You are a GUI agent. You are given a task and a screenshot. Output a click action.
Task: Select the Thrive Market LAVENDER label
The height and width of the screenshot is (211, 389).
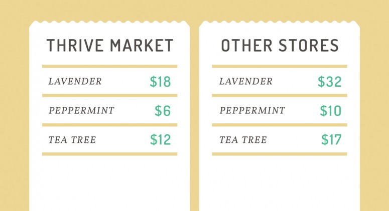[x=75, y=81]
